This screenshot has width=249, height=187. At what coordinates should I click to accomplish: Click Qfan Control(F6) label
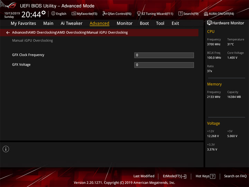tap(120, 14)
